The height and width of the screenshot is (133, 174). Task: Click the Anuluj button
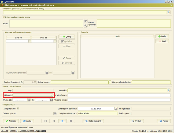(27, 121)
